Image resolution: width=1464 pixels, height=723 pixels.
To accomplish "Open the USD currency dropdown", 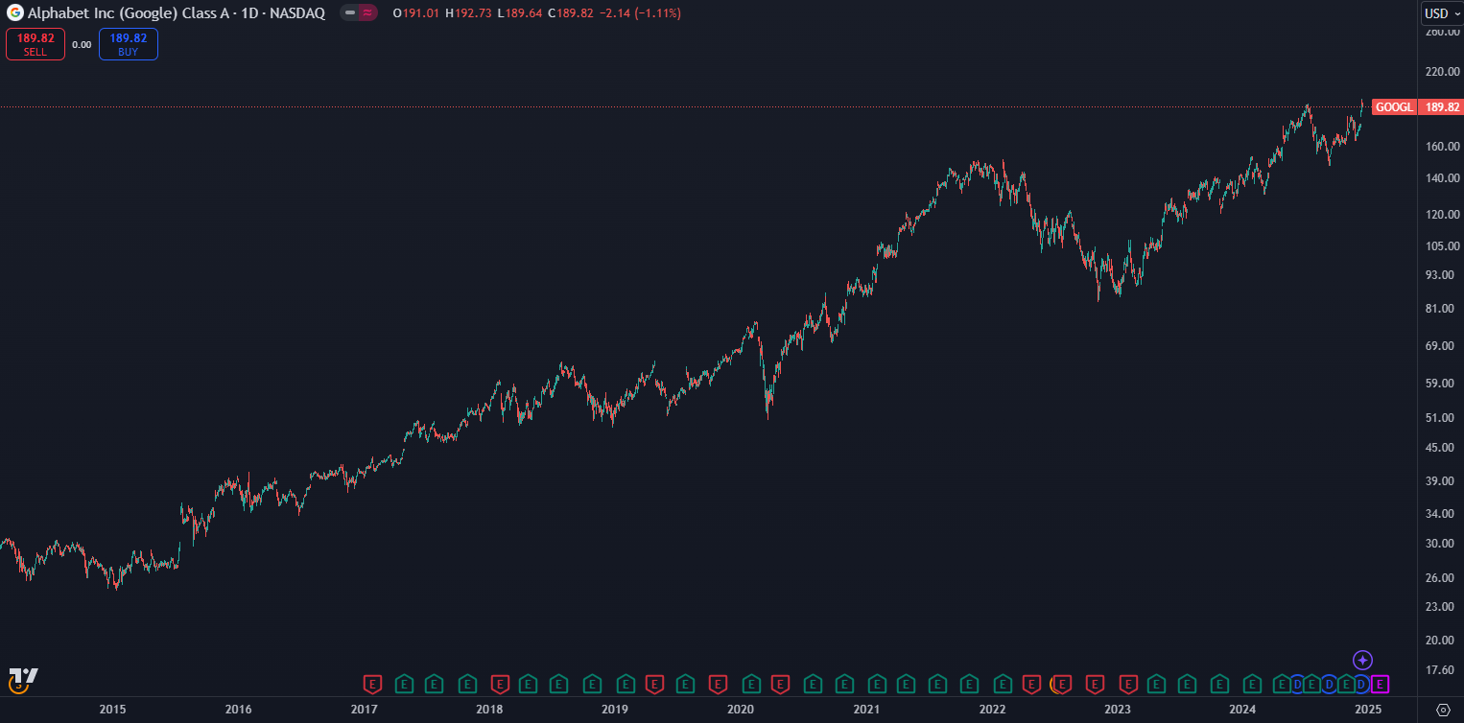I will (x=1440, y=13).
